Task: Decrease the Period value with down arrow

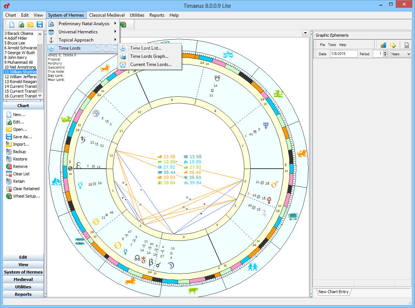Action: (x=385, y=56)
